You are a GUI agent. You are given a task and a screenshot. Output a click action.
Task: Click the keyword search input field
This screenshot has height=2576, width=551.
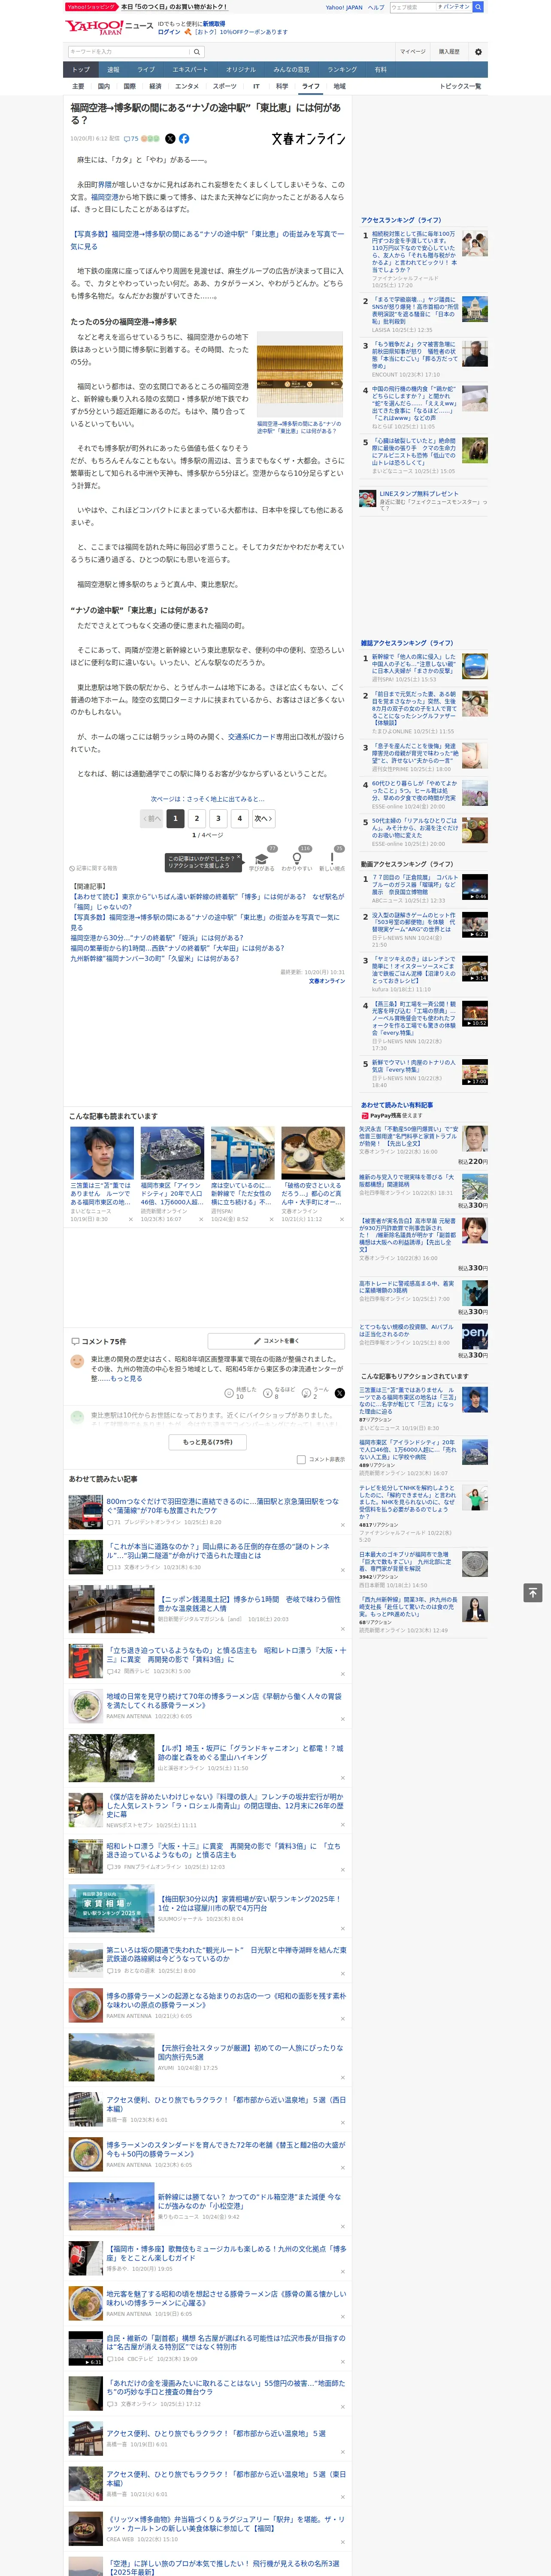(x=128, y=52)
